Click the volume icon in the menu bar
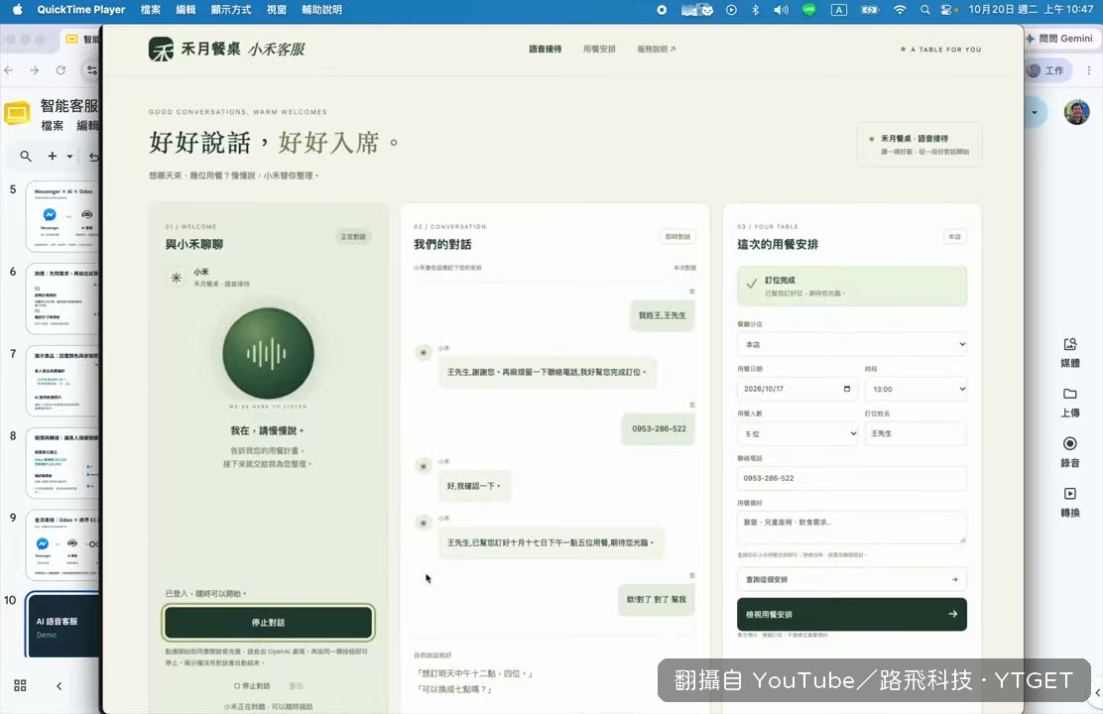Screen dimensions: 1103x714 [781, 10]
